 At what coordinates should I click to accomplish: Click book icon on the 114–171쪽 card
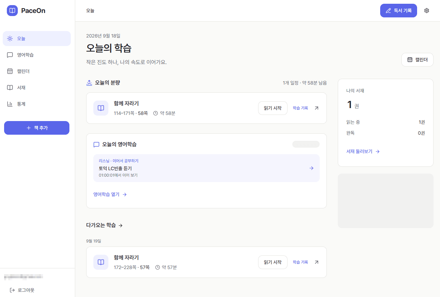pos(101,108)
